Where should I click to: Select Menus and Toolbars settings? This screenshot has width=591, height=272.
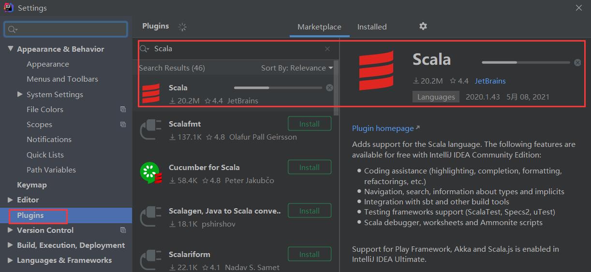click(x=62, y=79)
